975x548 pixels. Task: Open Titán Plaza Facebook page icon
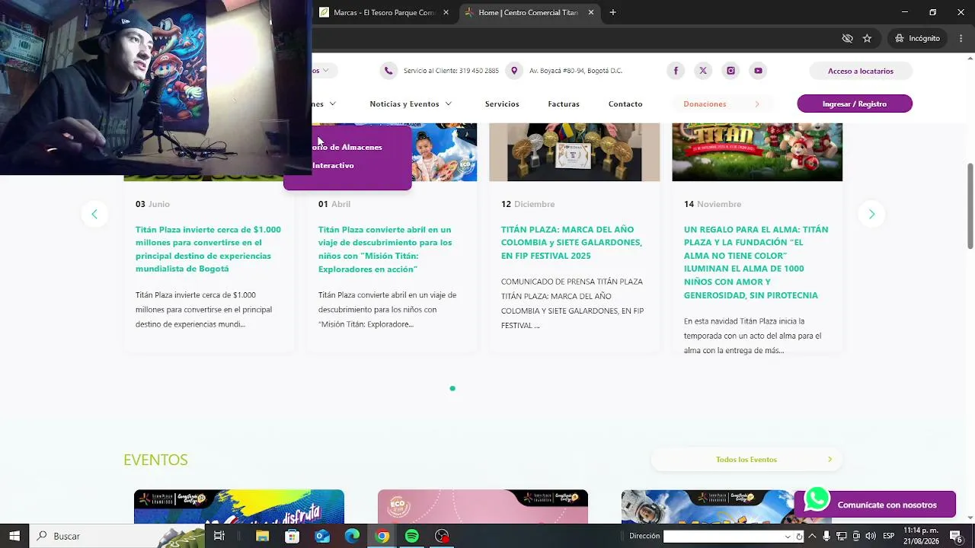(x=676, y=71)
